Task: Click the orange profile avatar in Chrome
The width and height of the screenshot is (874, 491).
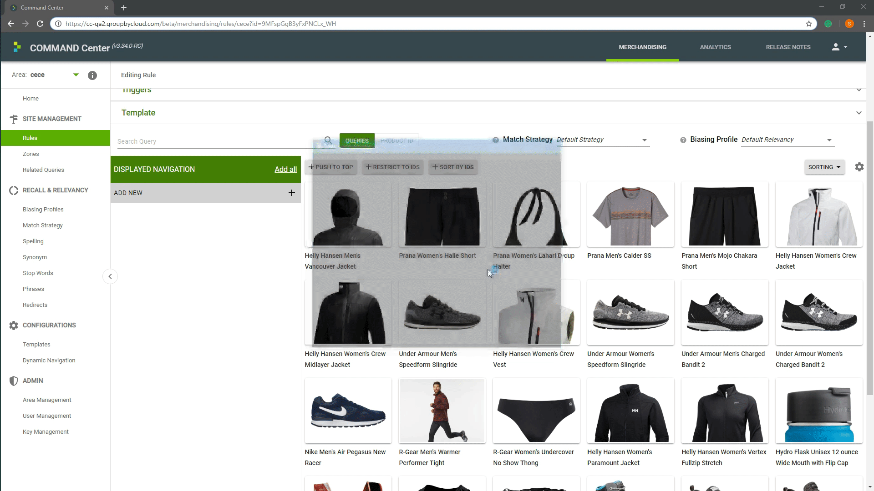Action: tap(849, 24)
